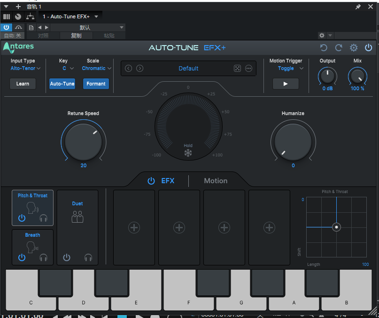Click the Pitch & Throat XY pad handle
Image resolution: width=379 pixels, height=318 pixels.
pos(336,227)
